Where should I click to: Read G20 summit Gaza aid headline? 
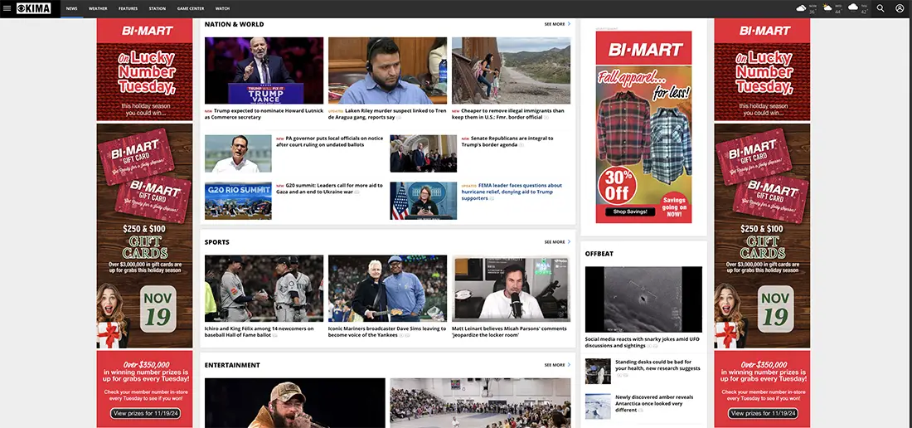[x=330, y=188]
